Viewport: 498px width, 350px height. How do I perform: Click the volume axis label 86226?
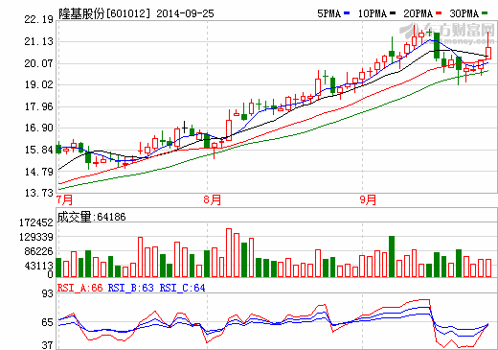(38, 251)
